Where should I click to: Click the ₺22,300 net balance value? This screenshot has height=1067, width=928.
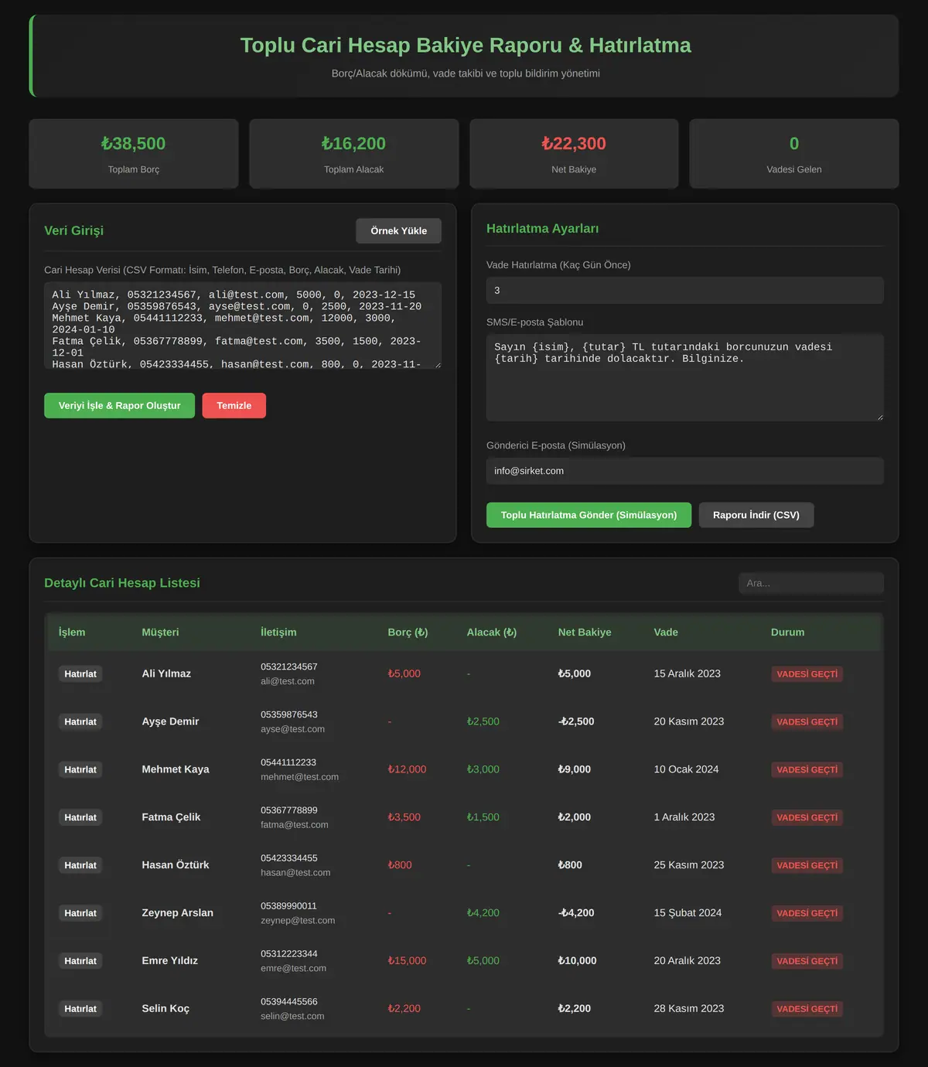574,144
